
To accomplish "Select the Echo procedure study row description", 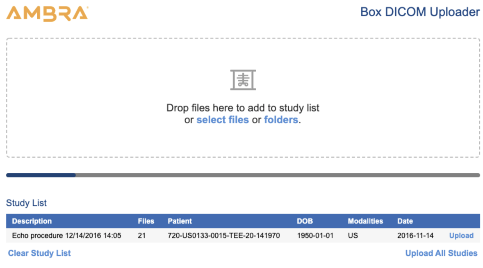I will (x=66, y=236).
